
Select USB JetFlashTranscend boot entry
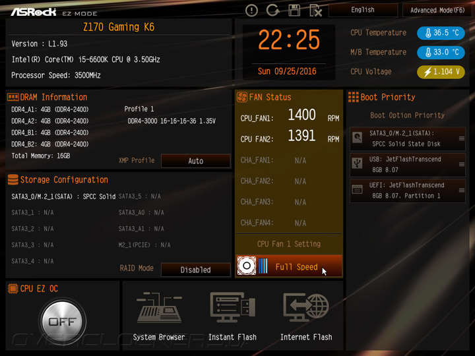[408, 165]
